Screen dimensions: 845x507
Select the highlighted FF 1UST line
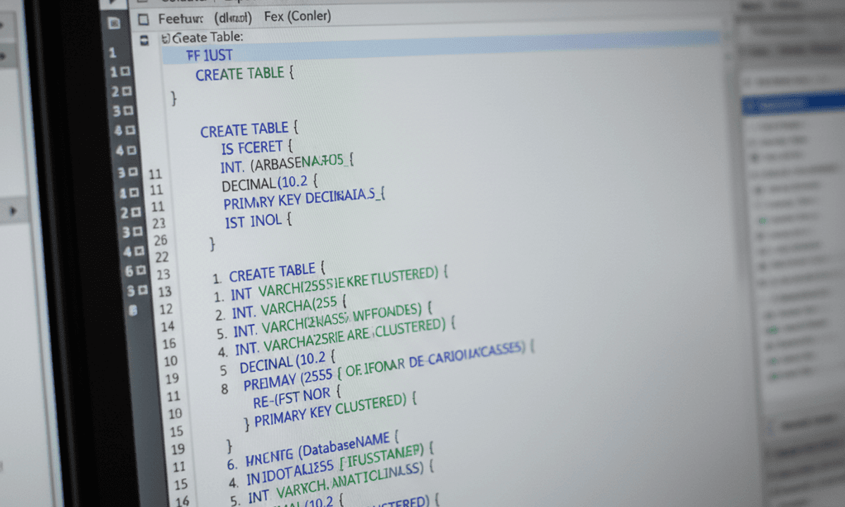[x=209, y=54]
